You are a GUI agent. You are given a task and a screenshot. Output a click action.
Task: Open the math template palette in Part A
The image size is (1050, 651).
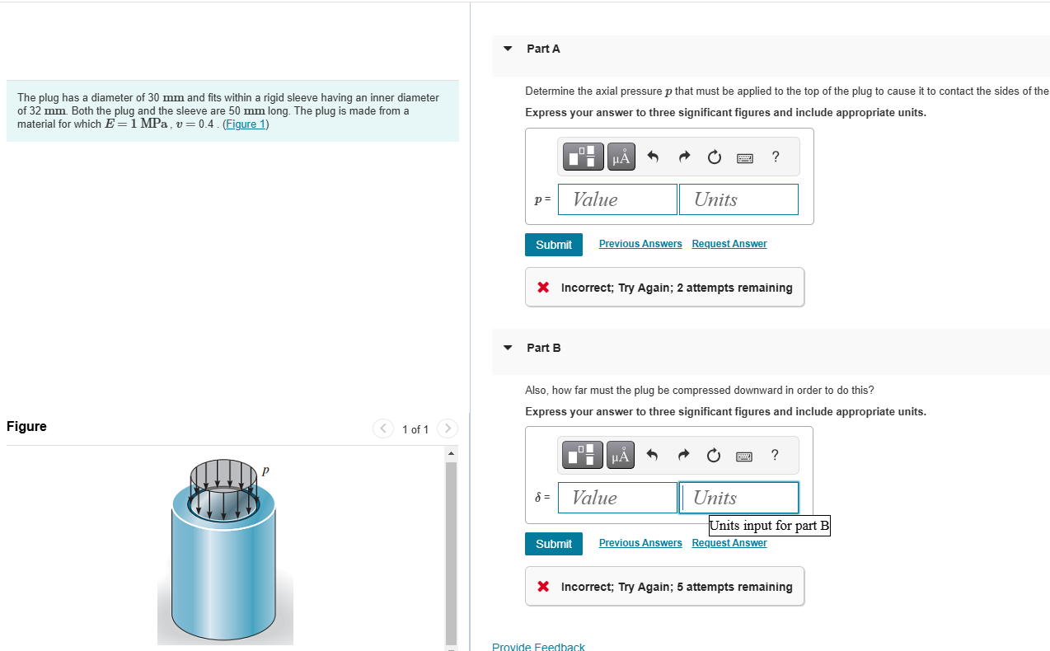(x=583, y=157)
